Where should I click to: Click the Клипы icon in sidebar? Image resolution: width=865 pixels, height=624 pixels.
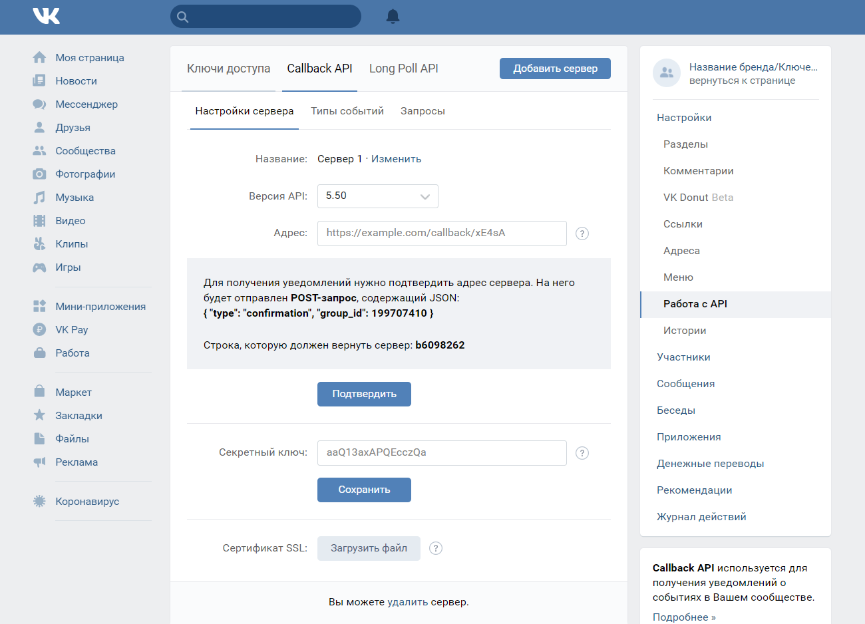pyautogui.click(x=39, y=244)
